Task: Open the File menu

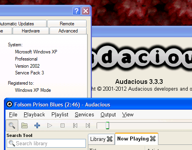Action: click(x=13, y=114)
